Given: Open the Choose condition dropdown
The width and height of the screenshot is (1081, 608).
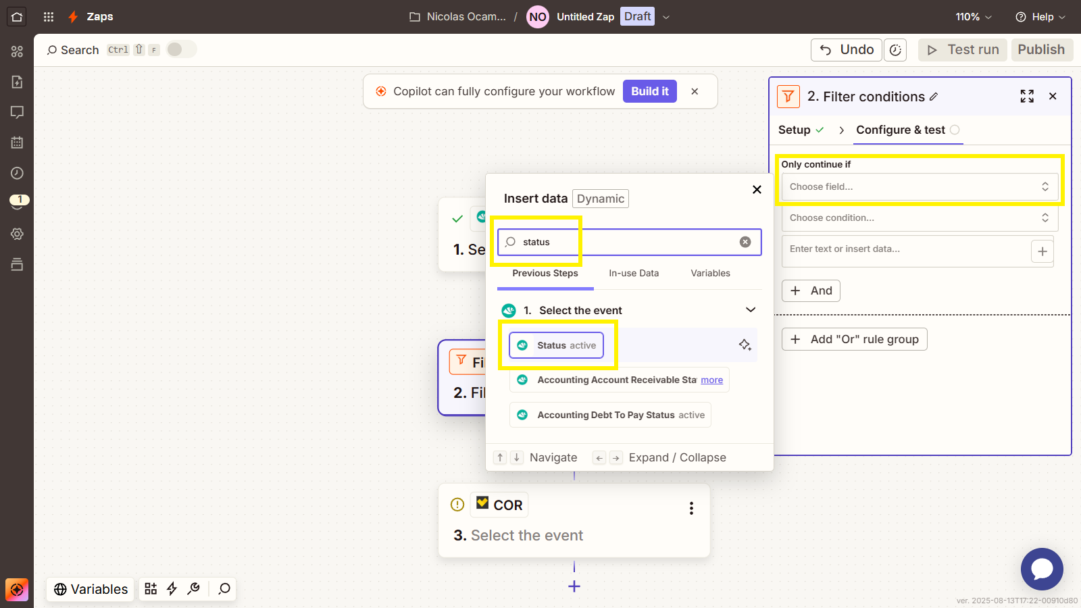Looking at the screenshot, I should [920, 218].
